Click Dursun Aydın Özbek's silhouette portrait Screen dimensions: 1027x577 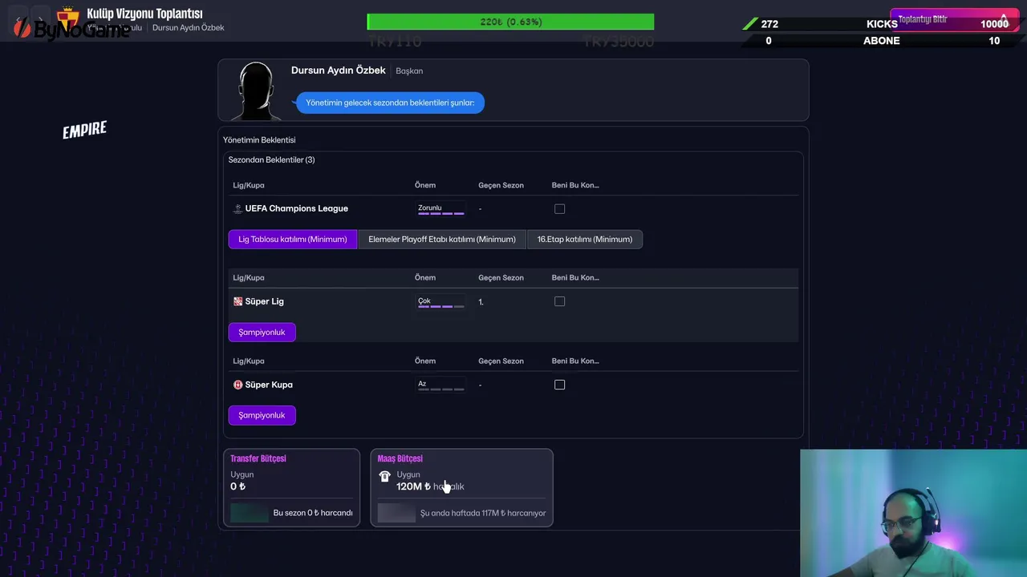[x=256, y=91]
